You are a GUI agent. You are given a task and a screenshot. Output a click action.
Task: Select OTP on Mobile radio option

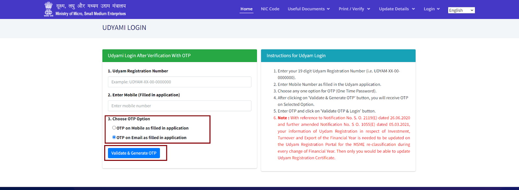coord(114,128)
